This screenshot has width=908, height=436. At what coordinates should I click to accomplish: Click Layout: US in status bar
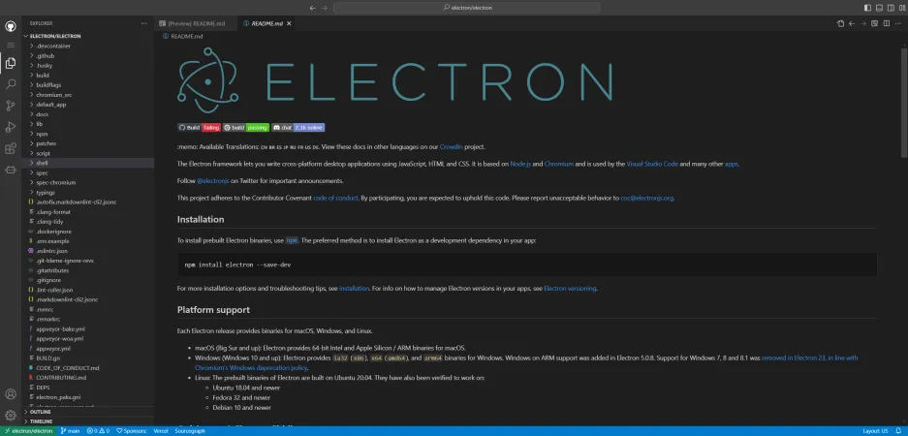875,431
